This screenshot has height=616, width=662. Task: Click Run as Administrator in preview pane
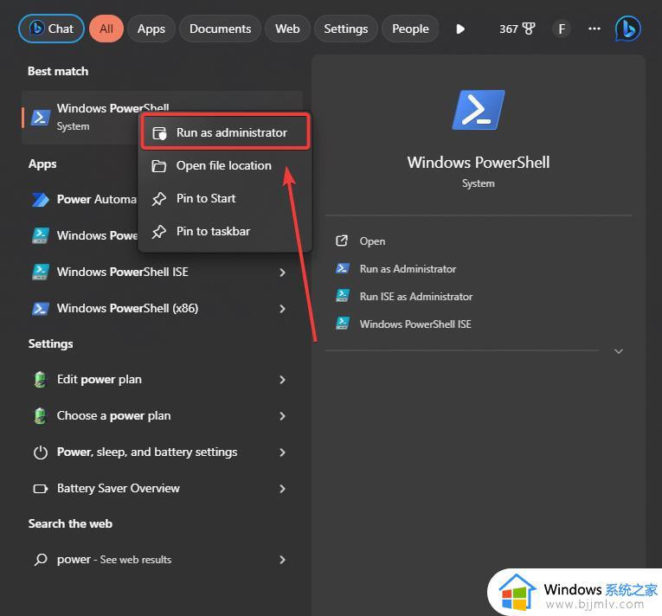pyautogui.click(x=408, y=269)
